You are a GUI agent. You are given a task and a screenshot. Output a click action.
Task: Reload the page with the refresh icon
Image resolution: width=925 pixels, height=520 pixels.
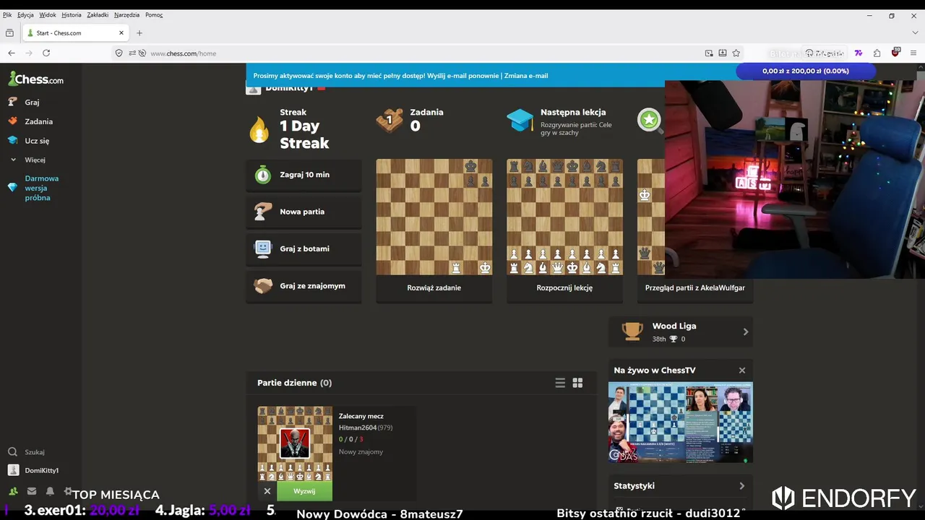coord(46,53)
